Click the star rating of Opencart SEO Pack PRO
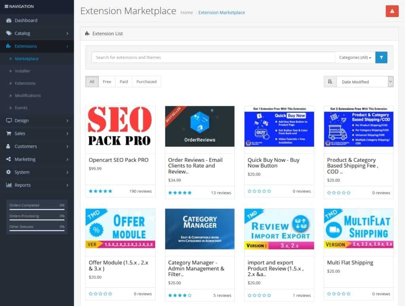This screenshot has width=405, height=306. tap(100, 191)
